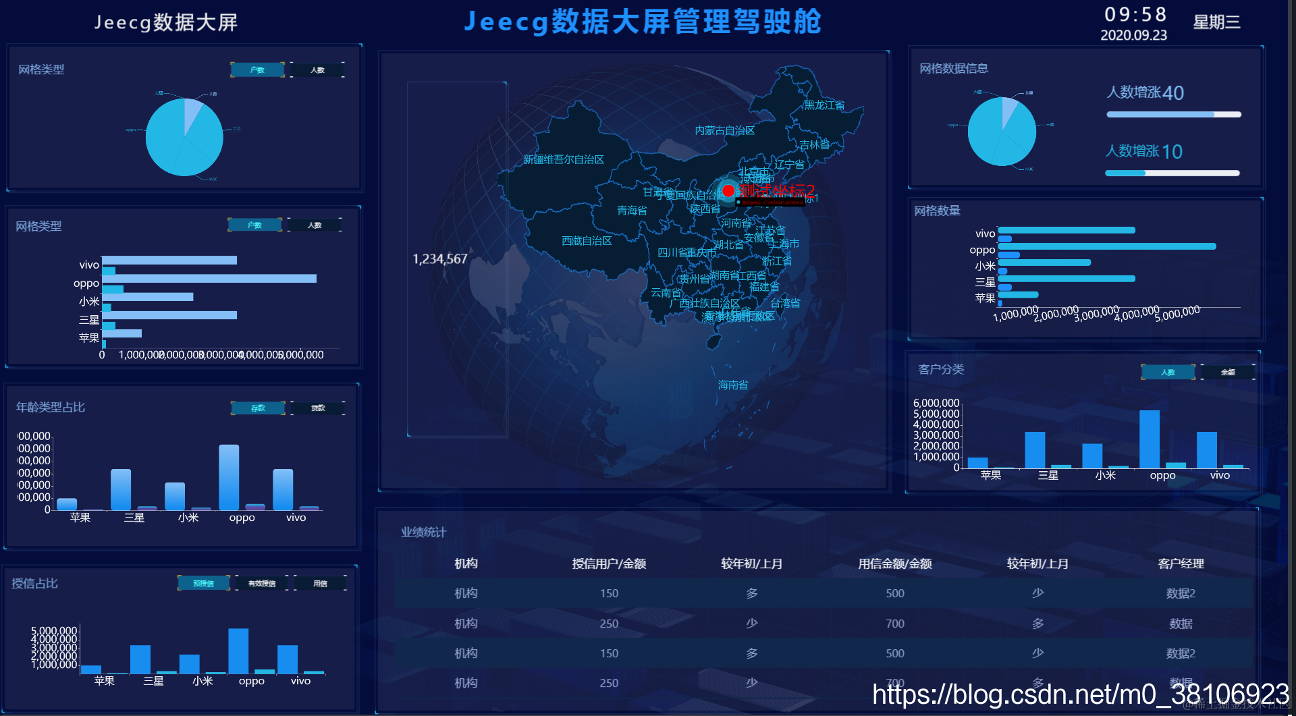Select 人数 tab in the bar chart 网格类型 panel
This screenshot has width=1296, height=716.
[315, 225]
